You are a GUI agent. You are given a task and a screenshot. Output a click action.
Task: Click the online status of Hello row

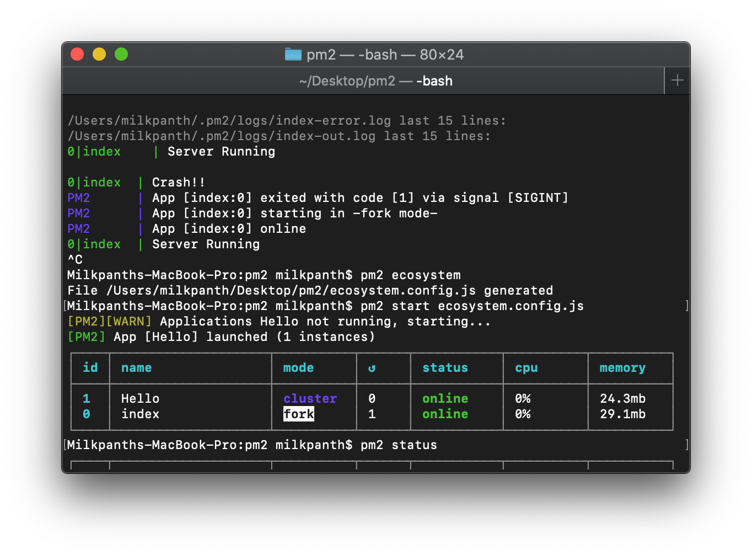pyautogui.click(x=445, y=398)
